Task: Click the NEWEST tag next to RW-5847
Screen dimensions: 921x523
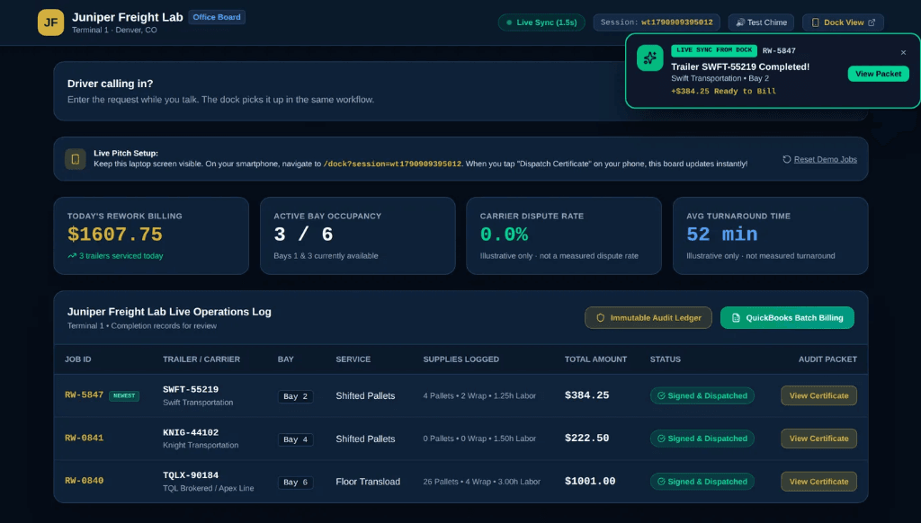Action: click(x=124, y=395)
